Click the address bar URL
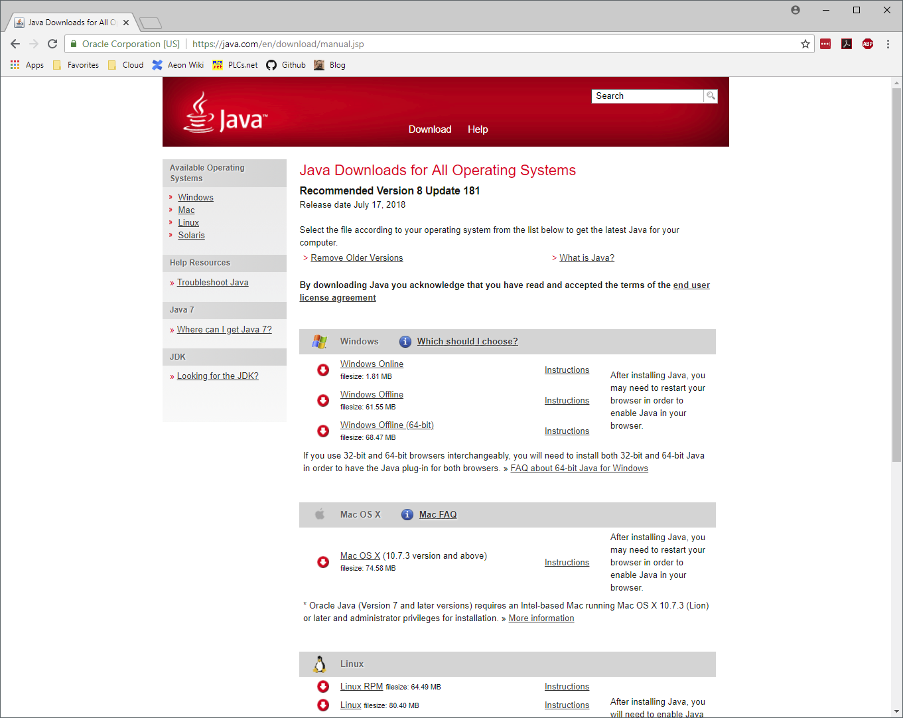903x718 pixels. [x=278, y=44]
